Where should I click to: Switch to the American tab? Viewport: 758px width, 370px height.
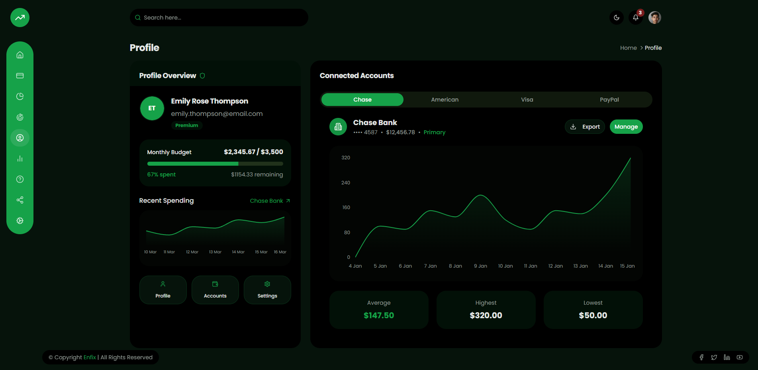[445, 100]
